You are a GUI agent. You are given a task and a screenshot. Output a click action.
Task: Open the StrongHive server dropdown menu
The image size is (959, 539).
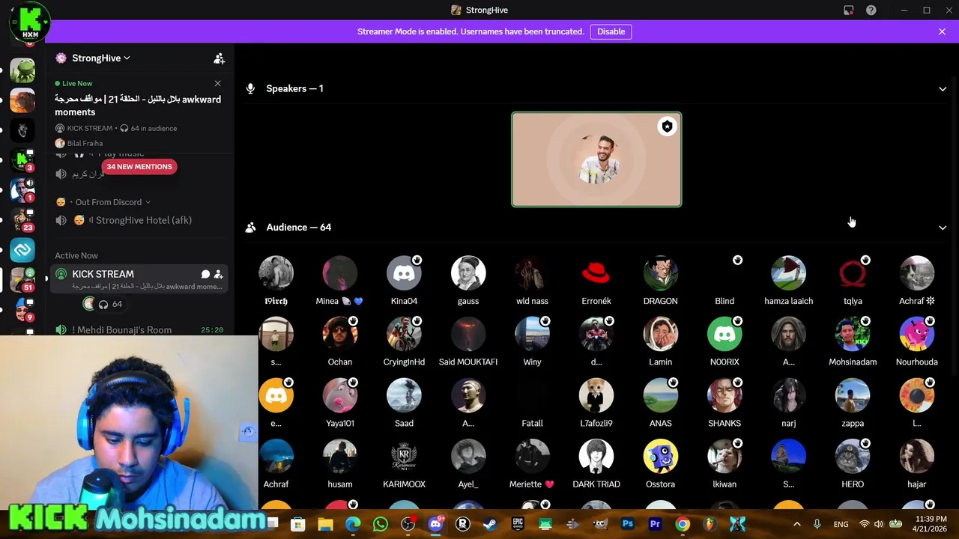(x=100, y=58)
